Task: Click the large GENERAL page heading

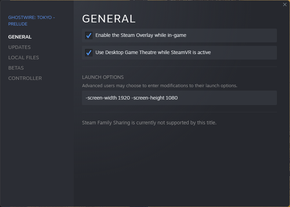Action: (x=109, y=19)
